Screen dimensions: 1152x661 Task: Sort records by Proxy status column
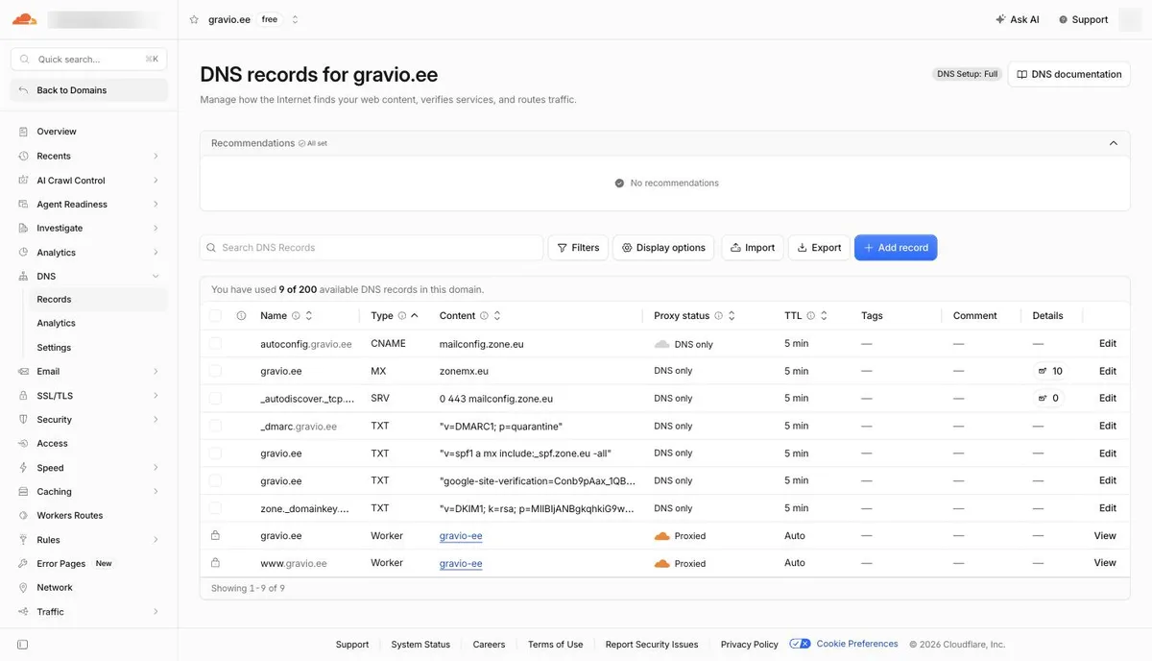732,315
